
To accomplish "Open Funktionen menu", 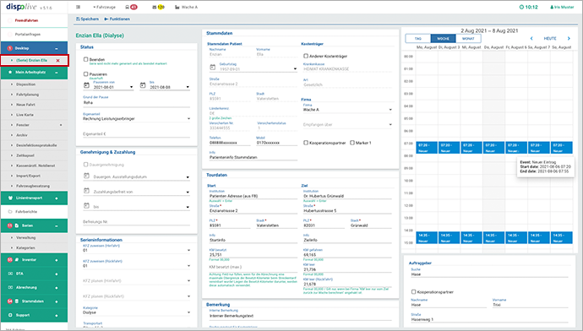I will (x=117, y=19).
